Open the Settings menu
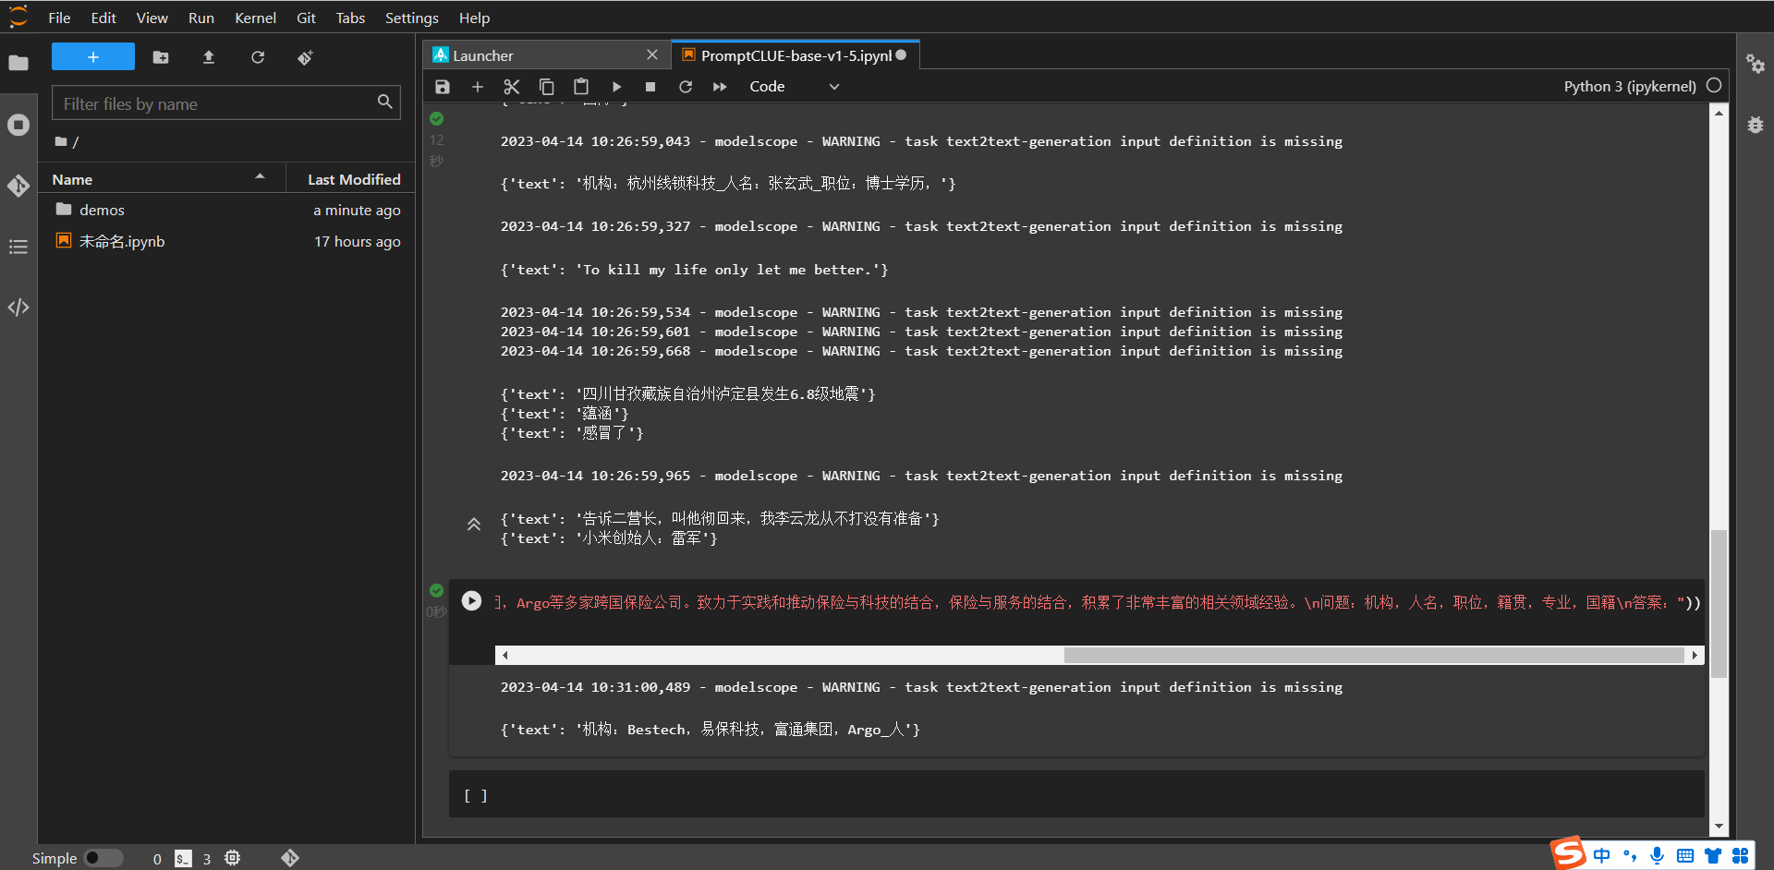 412,18
